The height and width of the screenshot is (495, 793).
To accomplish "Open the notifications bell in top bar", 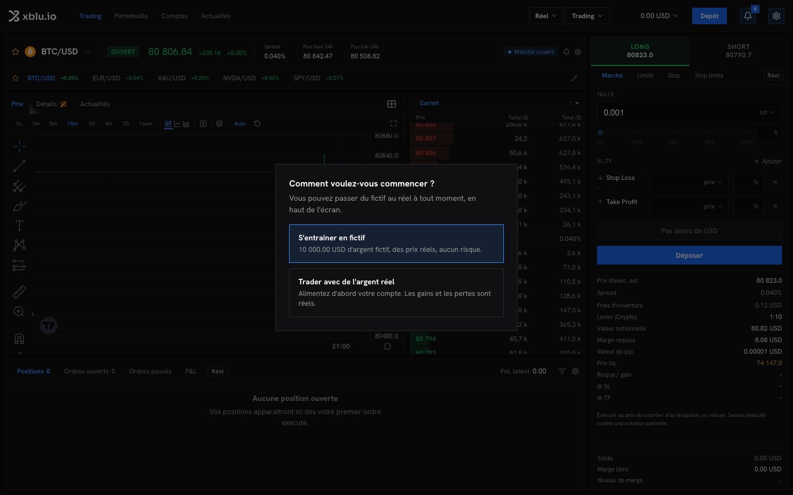I will pyautogui.click(x=748, y=16).
